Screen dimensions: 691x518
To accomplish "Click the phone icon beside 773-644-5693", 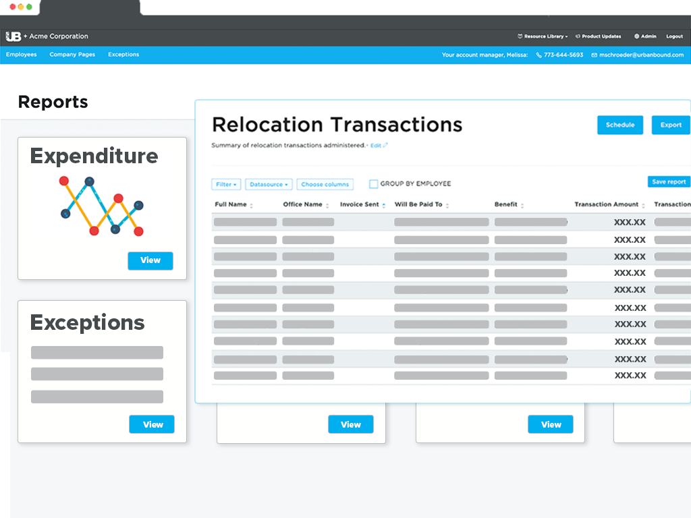I will click(x=539, y=55).
